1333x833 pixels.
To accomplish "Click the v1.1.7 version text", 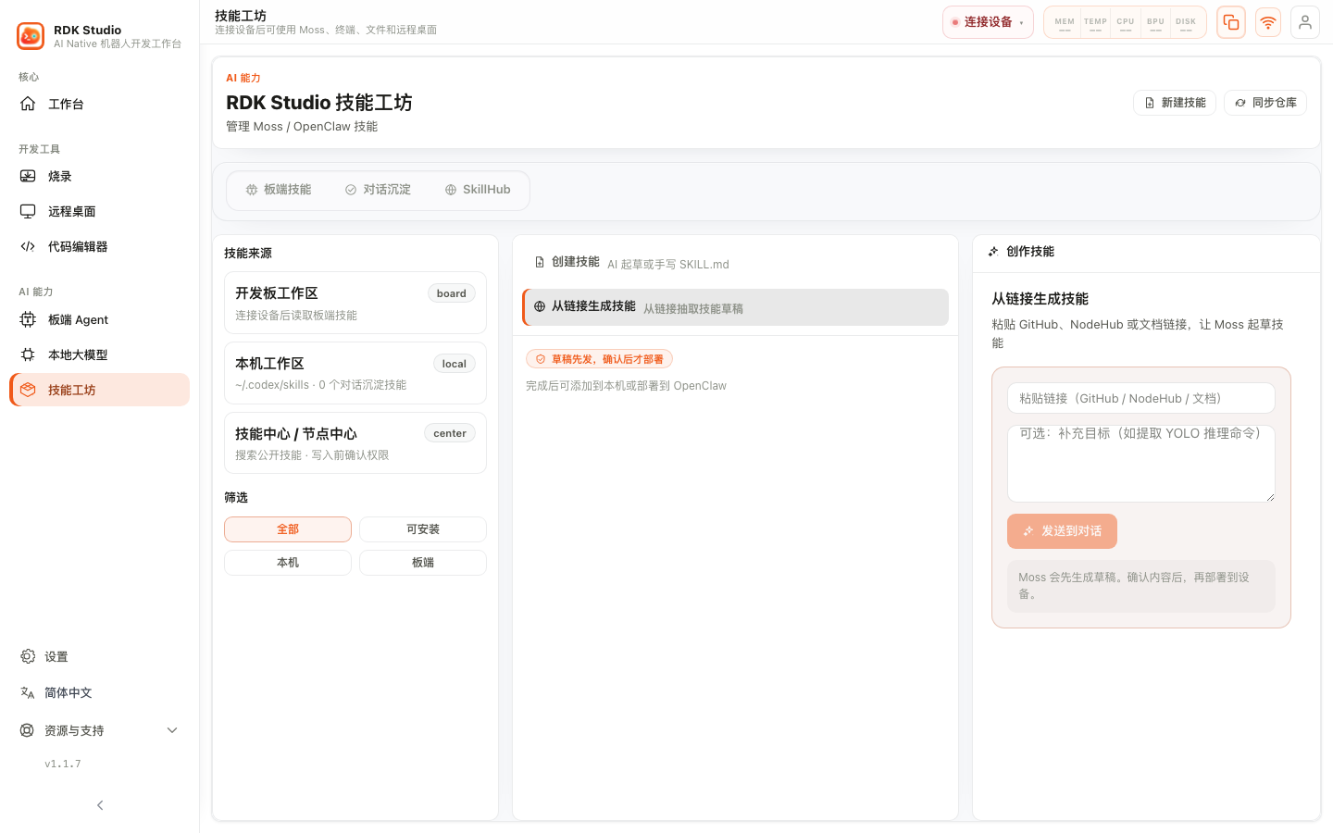I will click(x=63, y=764).
